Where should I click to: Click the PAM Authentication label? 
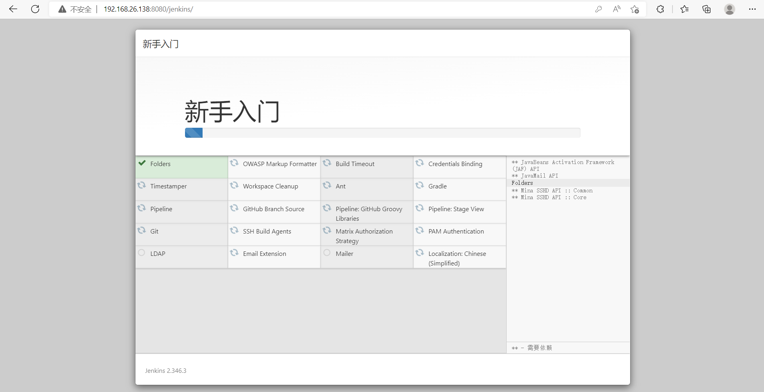[x=456, y=232]
